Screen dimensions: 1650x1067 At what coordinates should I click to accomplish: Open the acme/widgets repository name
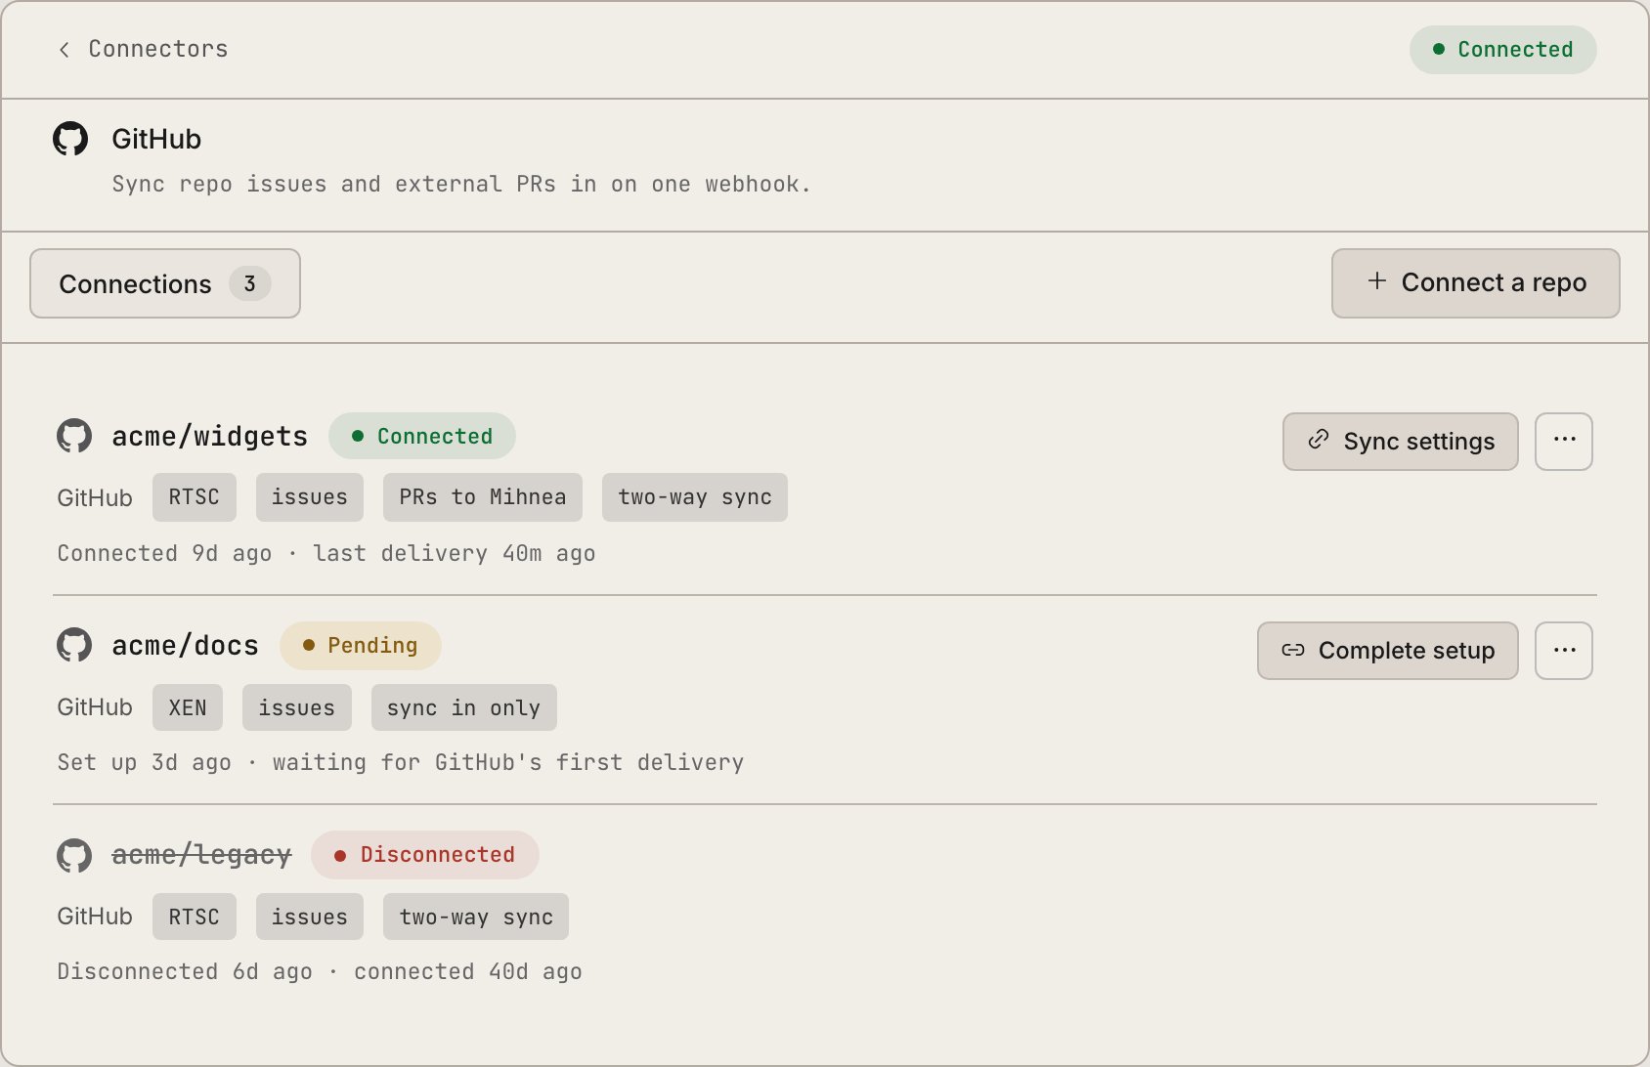[210, 436]
